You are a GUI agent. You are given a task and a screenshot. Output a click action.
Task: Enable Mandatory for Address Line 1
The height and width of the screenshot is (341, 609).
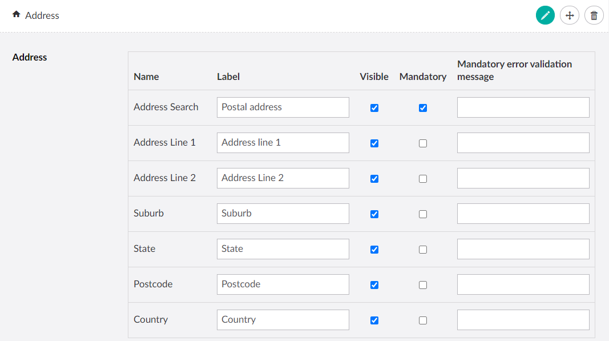pyautogui.click(x=423, y=143)
